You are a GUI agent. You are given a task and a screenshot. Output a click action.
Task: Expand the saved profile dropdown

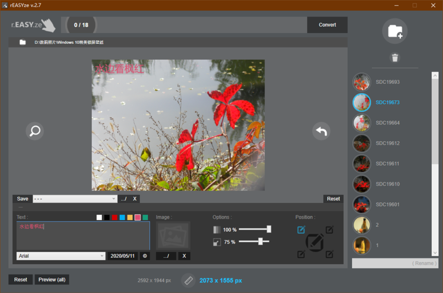point(75,199)
